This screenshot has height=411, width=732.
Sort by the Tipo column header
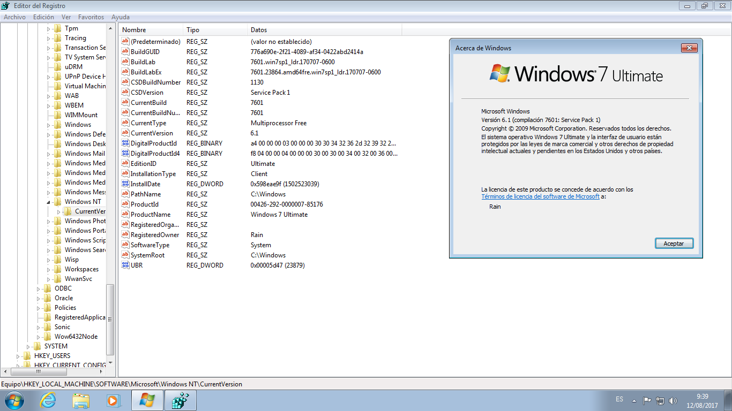pos(215,30)
